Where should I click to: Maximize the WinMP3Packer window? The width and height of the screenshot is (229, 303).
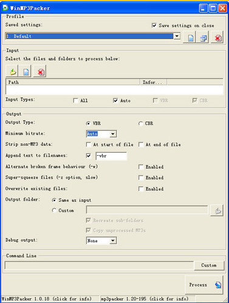tap(213, 8)
